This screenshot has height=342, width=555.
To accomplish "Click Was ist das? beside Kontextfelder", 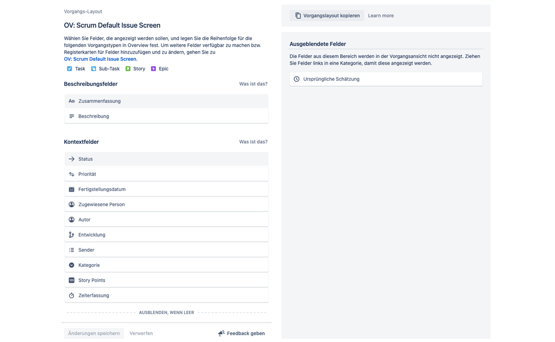I will tap(254, 142).
